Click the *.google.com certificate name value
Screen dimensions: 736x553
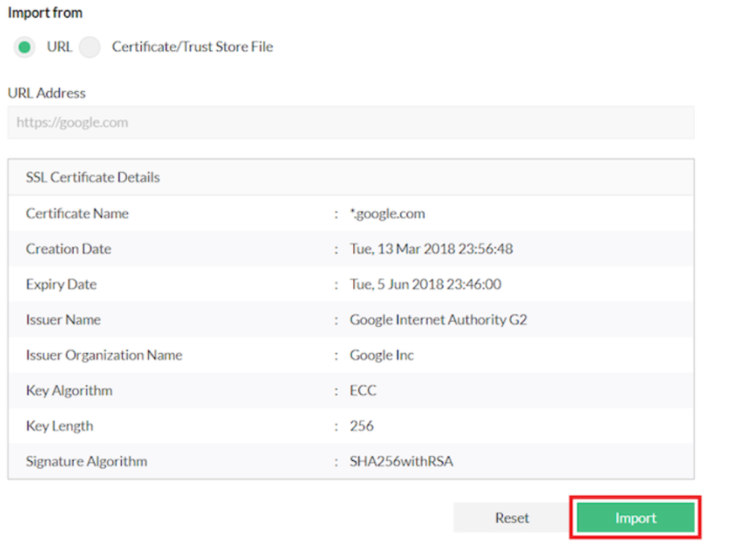tap(387, 214)
